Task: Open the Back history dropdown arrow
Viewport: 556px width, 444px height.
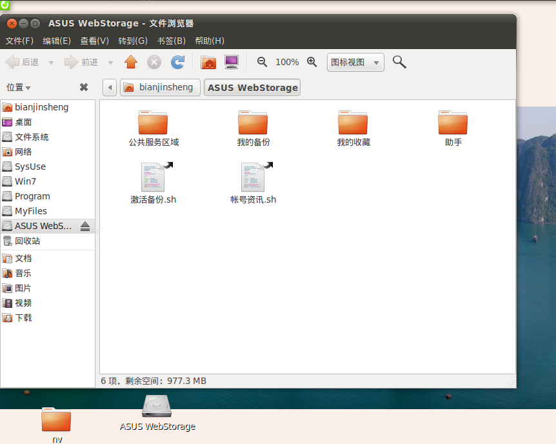Action: (x=51, y=63)
